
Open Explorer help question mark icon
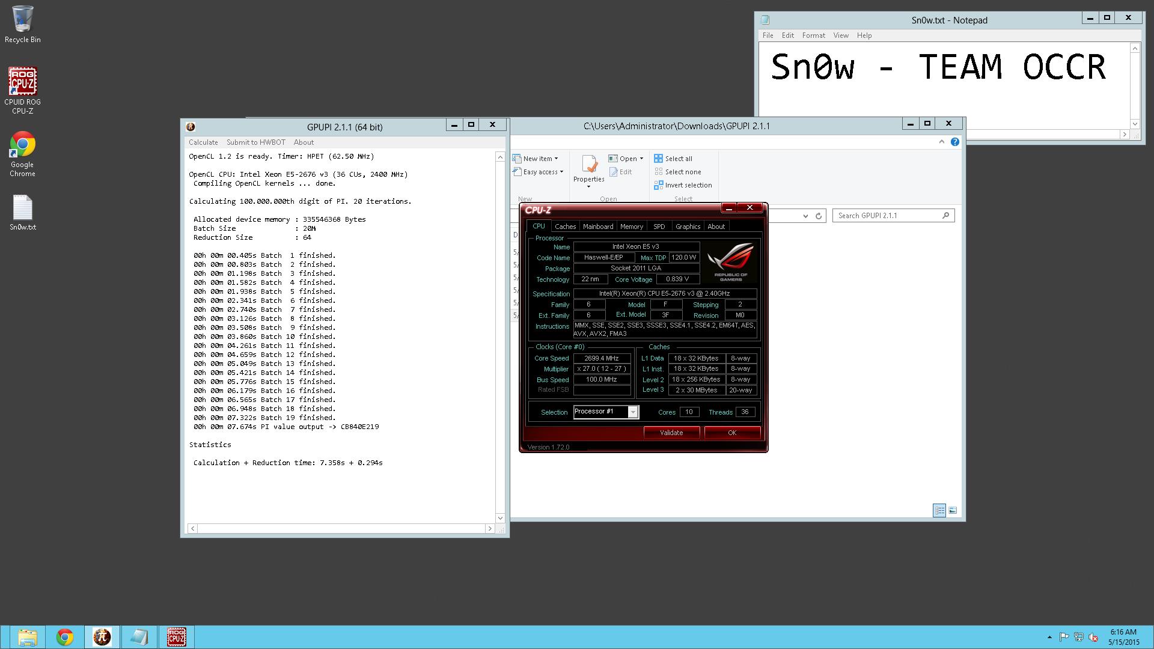pyautogui.click(x=955, y=142)
